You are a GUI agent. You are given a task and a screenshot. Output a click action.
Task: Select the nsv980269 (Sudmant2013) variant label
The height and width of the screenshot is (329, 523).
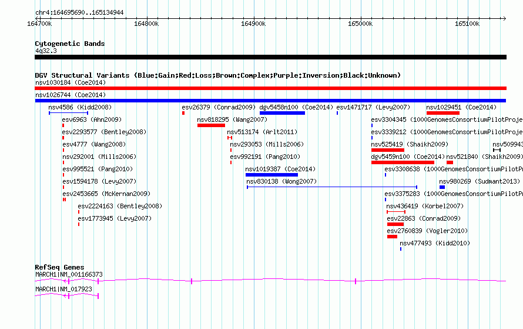click(480, 181)
